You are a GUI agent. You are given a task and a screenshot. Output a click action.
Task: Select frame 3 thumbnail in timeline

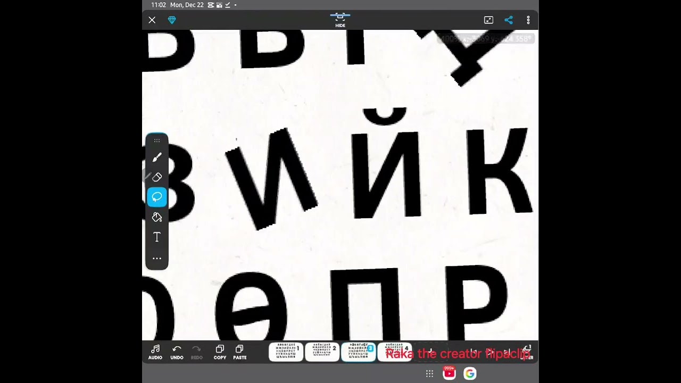click(x=359, y=352)
